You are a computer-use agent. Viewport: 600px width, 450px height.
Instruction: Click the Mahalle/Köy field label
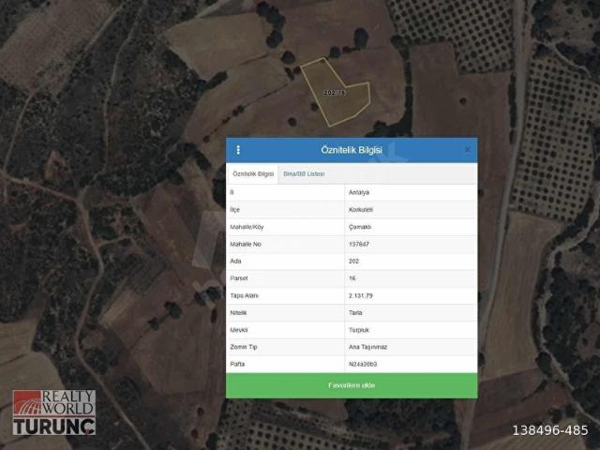coord(247,227)
